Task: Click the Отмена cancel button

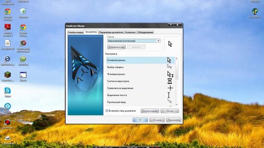Action: pos(157,120)
